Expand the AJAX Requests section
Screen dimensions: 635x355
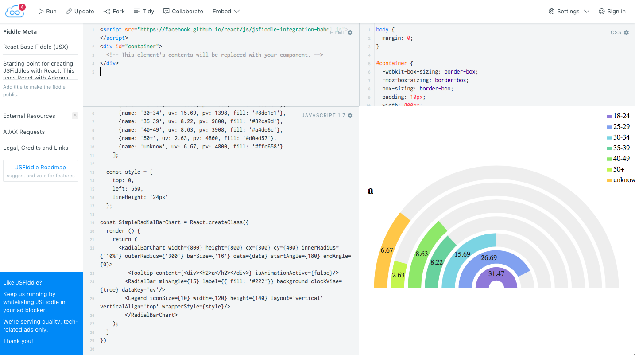[x=25, y=132]
